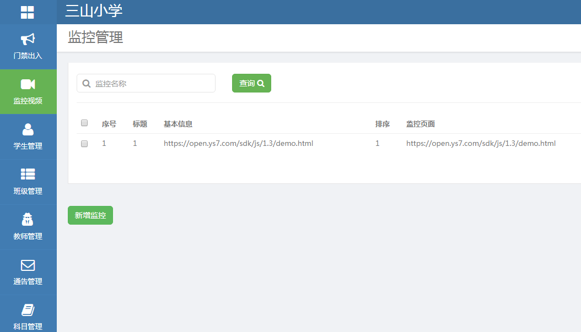Screen dimensions: 581x332
Task: Focus the 监控名称 search input field
Action: tap(152, 84)
